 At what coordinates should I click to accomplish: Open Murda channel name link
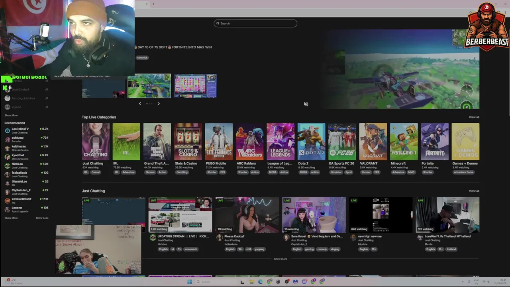[428, 244]
